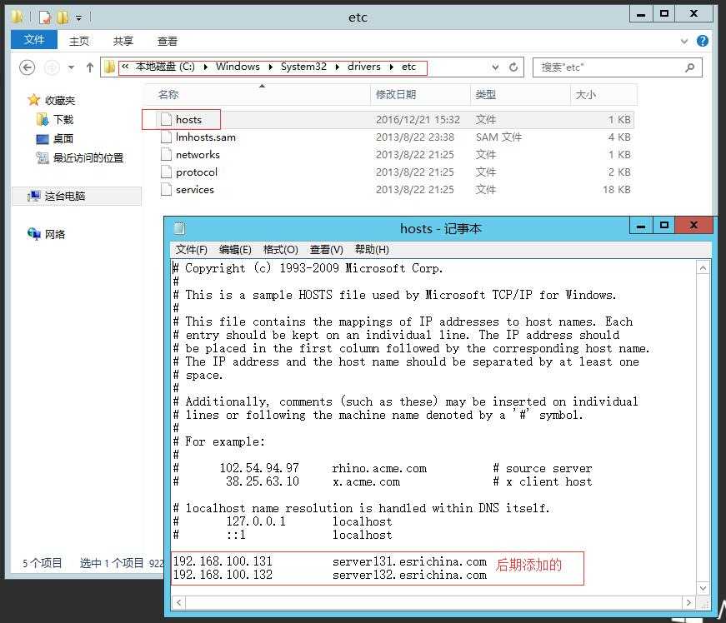The image size is (726, 623).
Task: Click new folder icon in quick access toolbar
Action: click(63, 17)
